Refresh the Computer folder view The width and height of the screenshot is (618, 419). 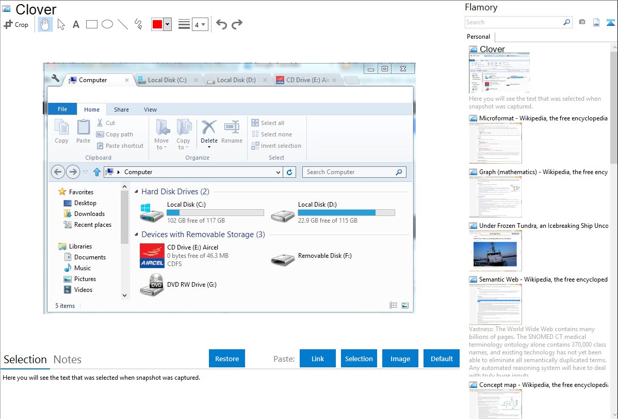click(x=289, y=172)
